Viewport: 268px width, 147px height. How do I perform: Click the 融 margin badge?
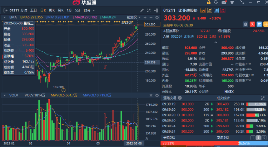click(203, 10)
